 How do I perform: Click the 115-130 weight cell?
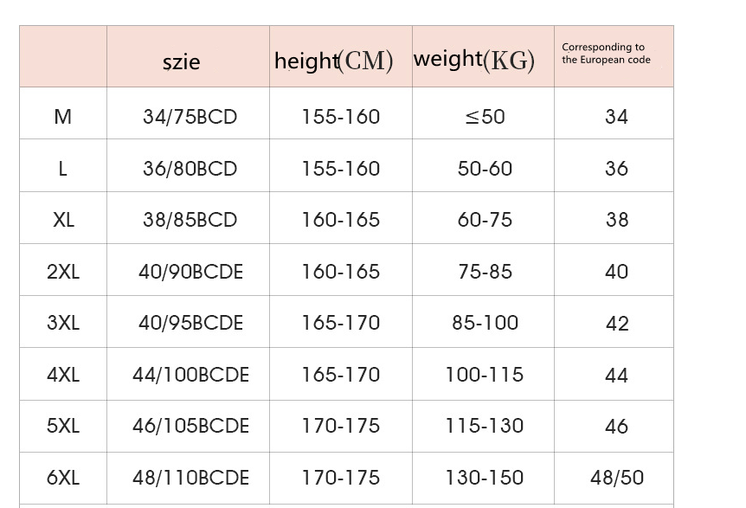485,426
